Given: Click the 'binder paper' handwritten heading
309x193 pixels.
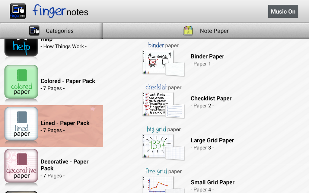Looking at the screenshot, I should [x=163, y=45].
